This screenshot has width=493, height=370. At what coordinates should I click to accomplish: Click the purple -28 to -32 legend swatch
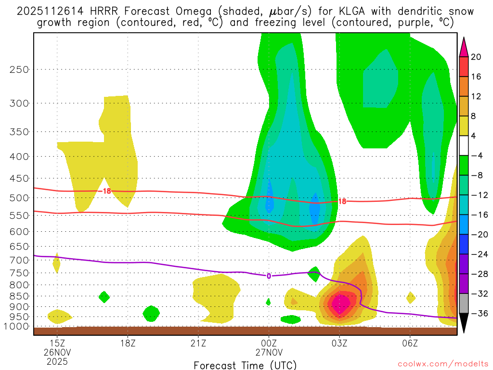point(464,283)
